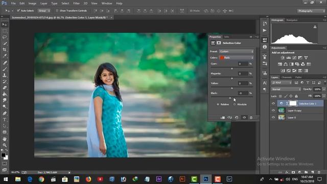The width and height of the screenshot is (327, 184).
Task: Click the foreground color swatch
Action: point(4,155)
